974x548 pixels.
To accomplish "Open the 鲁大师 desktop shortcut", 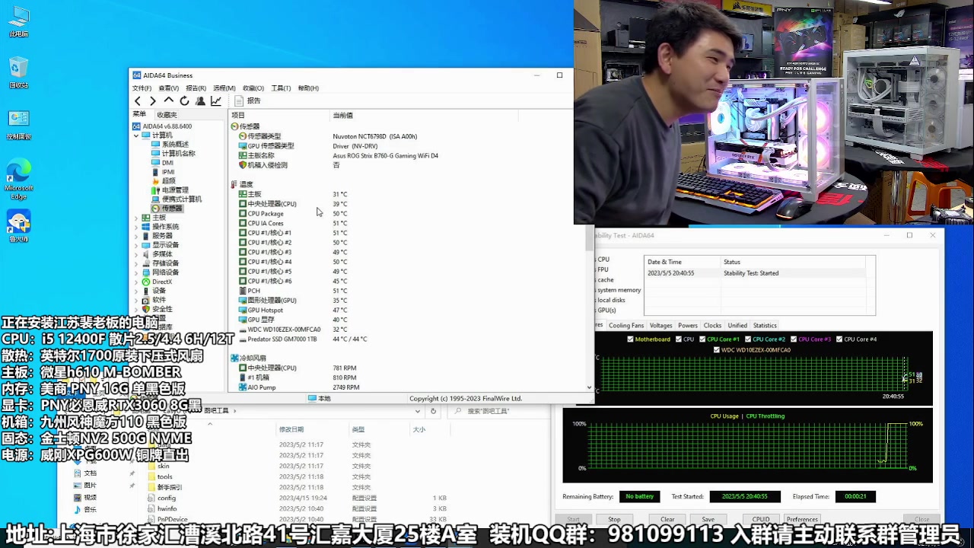I will click(x=19, y=227).
